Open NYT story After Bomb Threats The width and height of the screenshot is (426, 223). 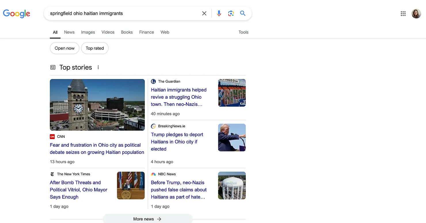click(79, 190)
